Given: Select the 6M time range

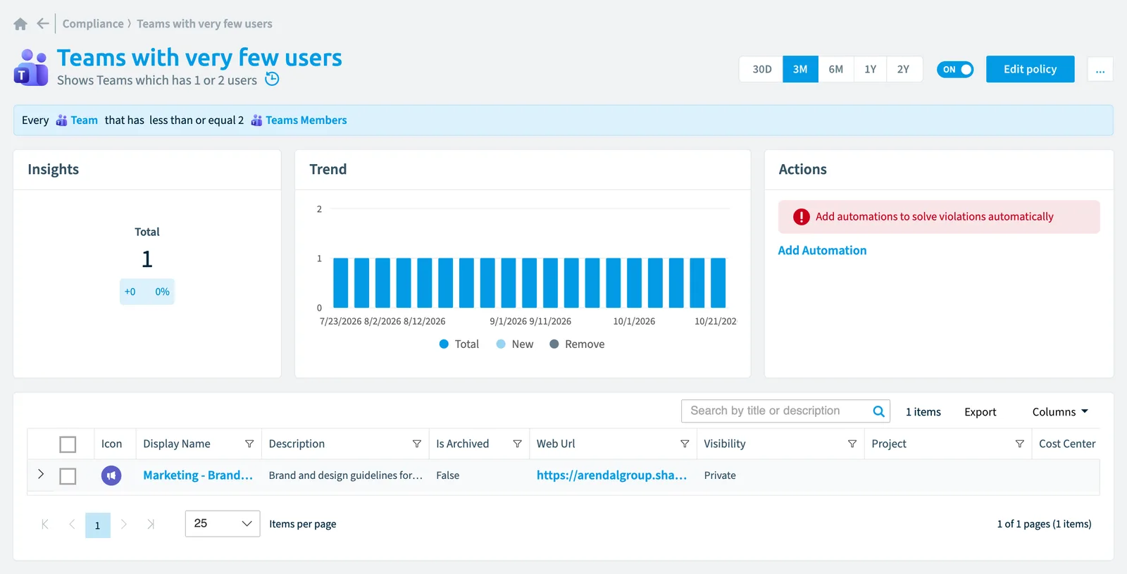Looking at the screenshot, I should 836,69.
